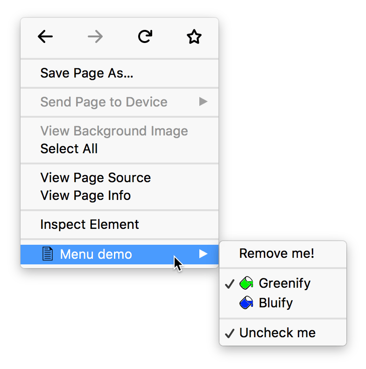Click the grayed Forward arrow icon

(95, 37)
